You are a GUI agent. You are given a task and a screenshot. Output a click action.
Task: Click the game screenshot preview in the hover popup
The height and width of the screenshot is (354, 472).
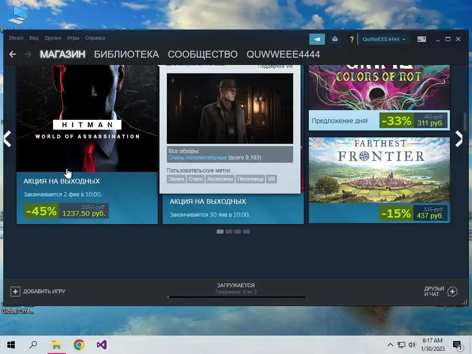230,108
